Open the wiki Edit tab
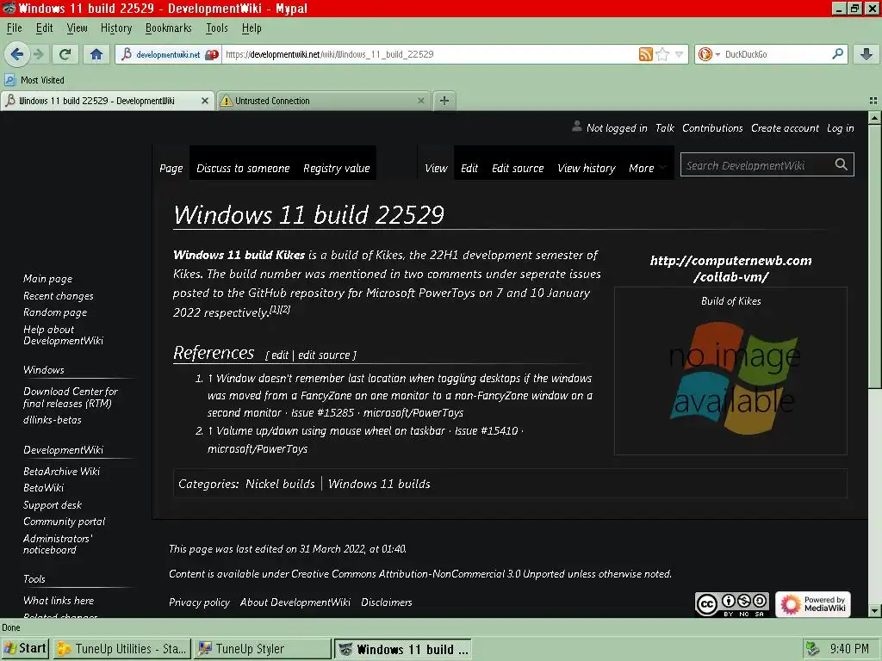The height and width of the screenshot is (661, 882). click(x=469, y=168)
